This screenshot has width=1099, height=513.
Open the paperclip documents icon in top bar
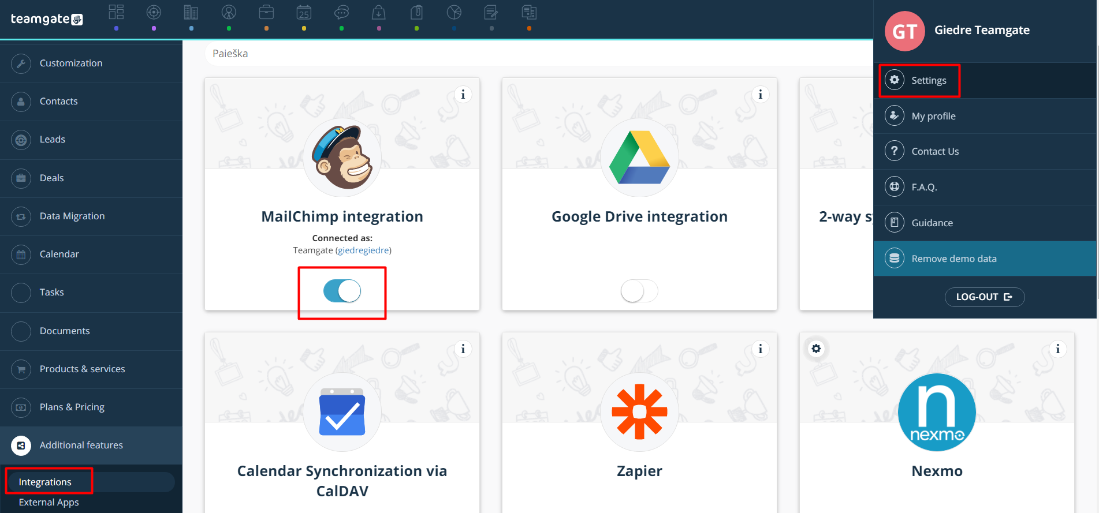[x=416, y=12]
